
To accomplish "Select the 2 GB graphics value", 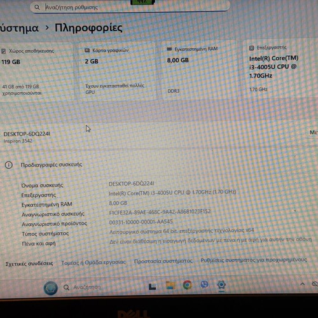I will tap(92, 62).
